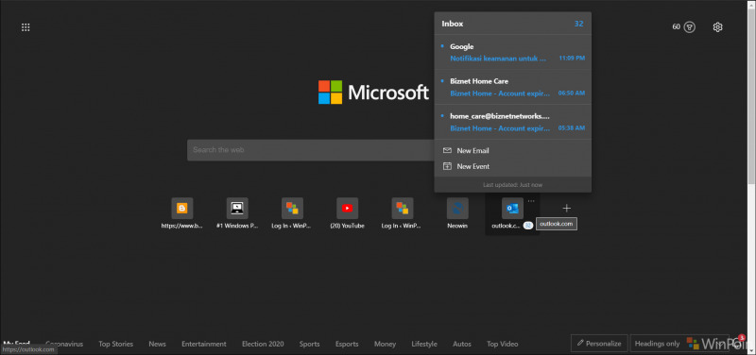Viewport: 756px width, 355px height.
Task: Select the Entertainment tab
Action: point(204,344)
